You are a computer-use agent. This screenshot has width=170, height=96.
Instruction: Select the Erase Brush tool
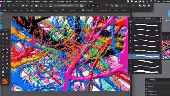3,57
